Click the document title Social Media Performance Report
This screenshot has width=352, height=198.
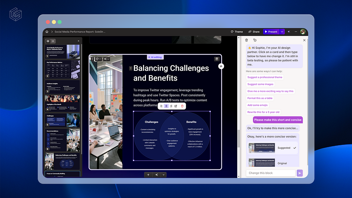click(80, 32)
